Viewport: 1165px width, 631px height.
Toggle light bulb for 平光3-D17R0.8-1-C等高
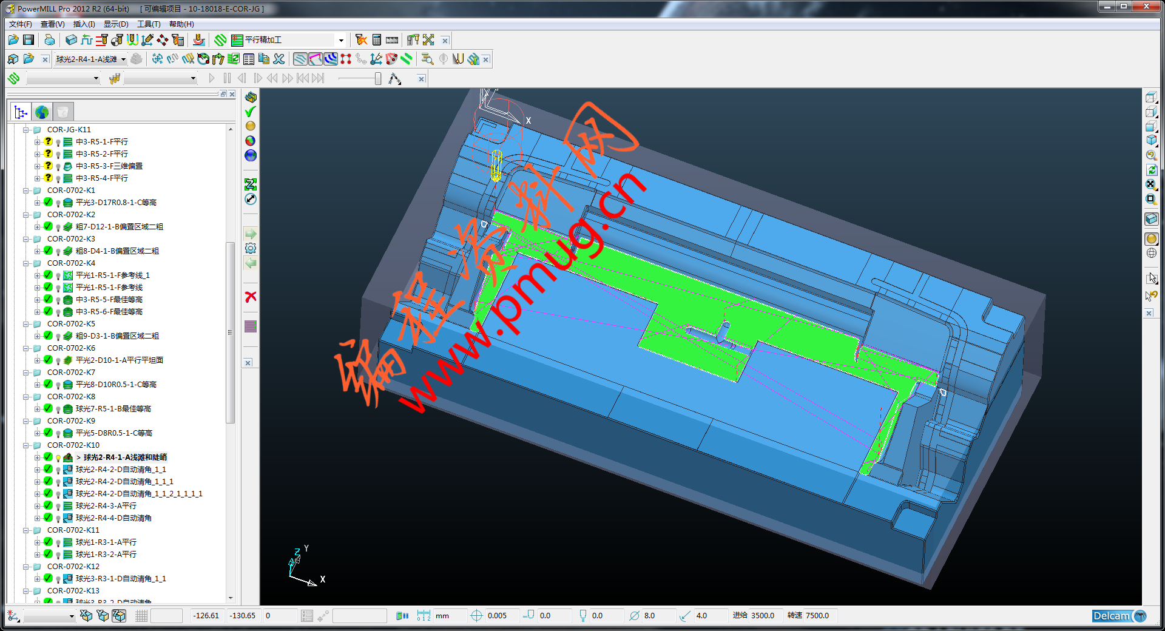(58, 203)
